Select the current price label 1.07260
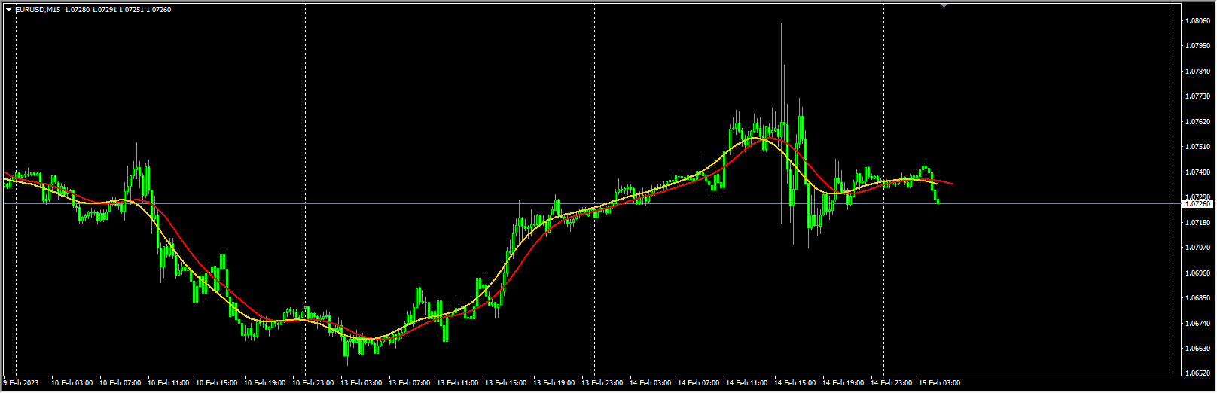The height and width of the screenshot is (393, 1217). tap(1197, 204)
